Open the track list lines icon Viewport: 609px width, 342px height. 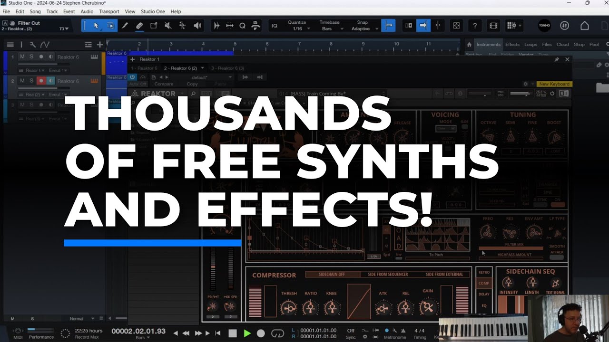click(10, 45)
